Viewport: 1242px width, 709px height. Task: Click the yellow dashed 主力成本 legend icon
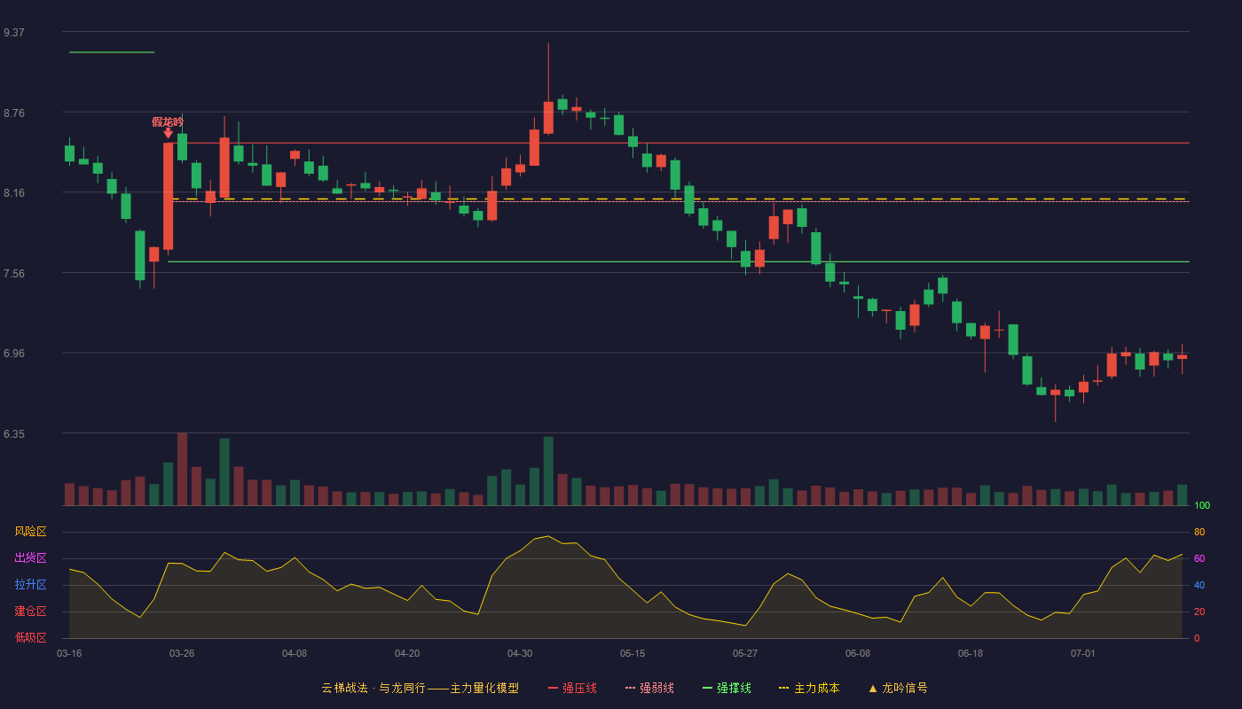pyautogui.click(x=784, y=688)
